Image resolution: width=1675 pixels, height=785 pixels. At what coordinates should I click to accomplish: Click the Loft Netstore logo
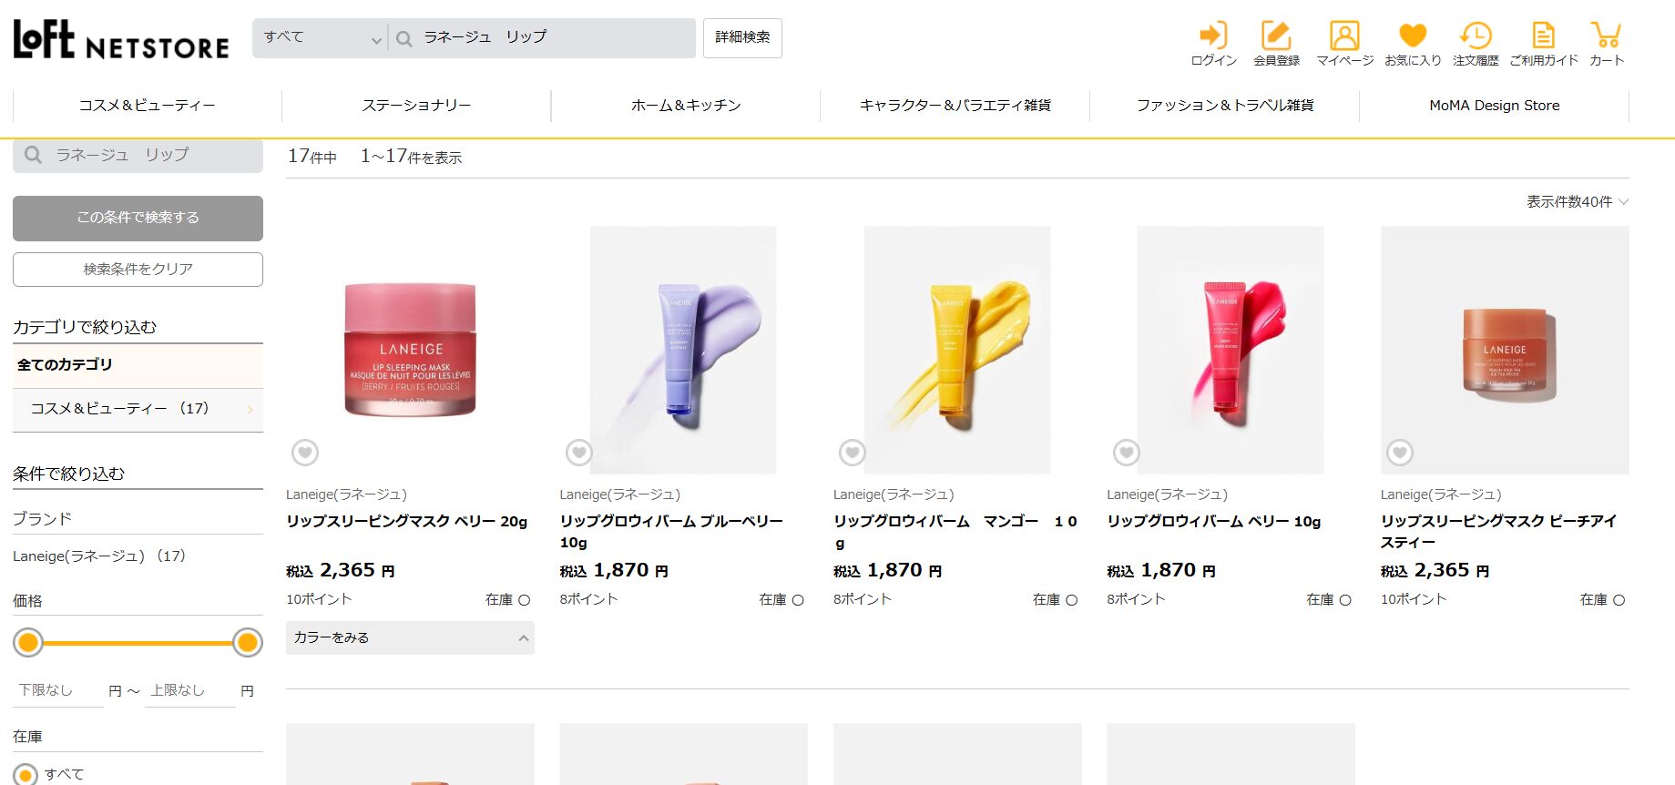pos(121,39)
